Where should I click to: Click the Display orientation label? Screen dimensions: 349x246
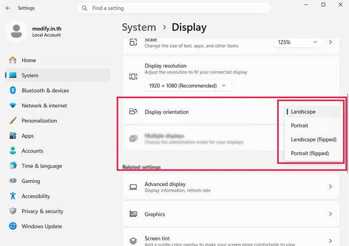(167, 112)
